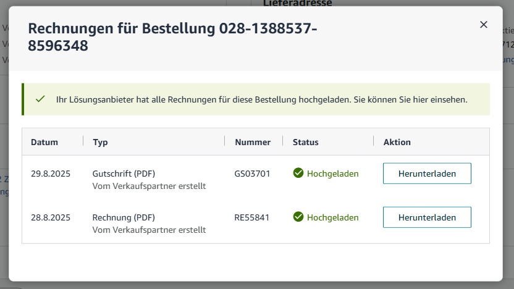Click the green status icon for RE55841

tap(298, 217)
